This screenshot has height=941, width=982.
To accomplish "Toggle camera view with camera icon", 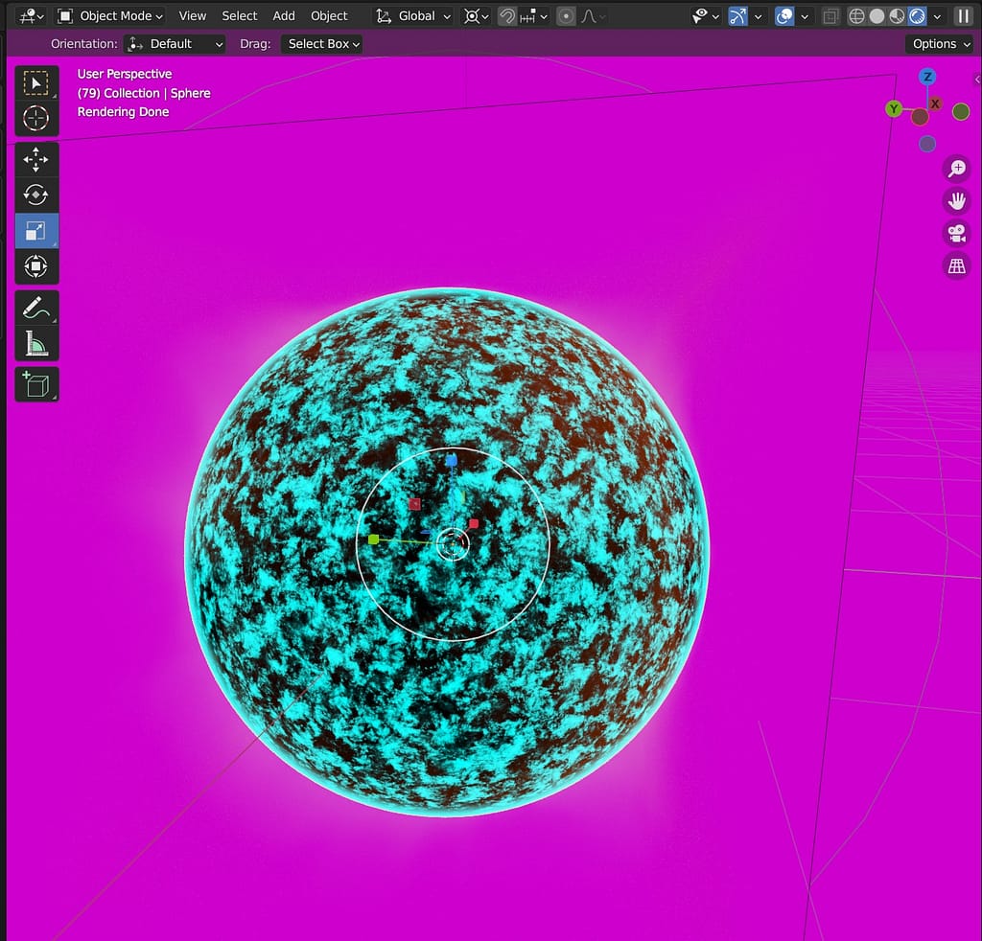I will 956,233.
